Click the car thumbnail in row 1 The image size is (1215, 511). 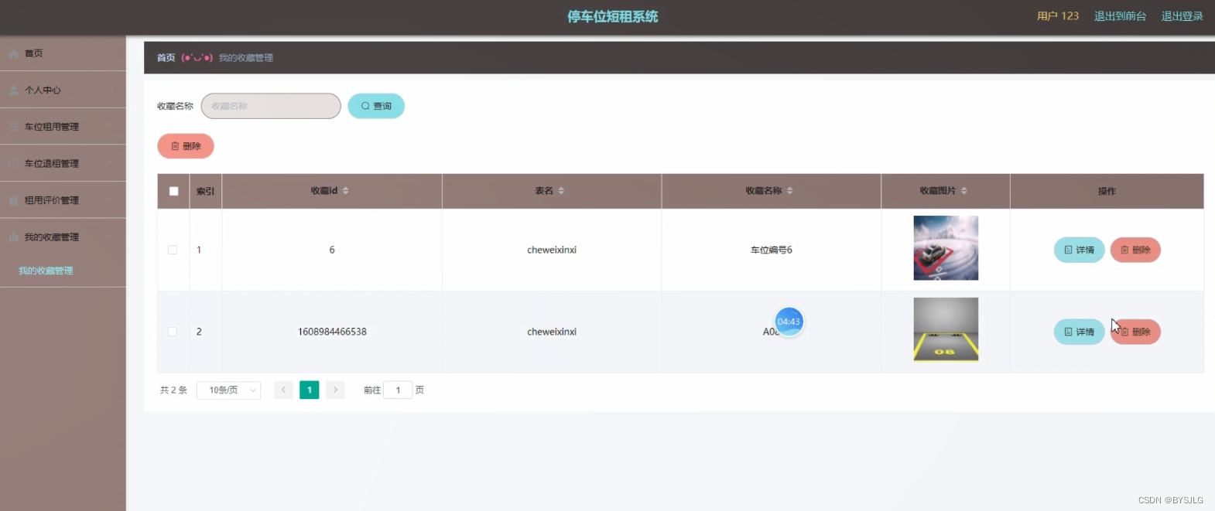click(946, 248)
